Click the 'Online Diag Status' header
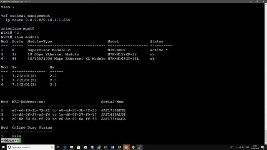Screen dimensions: 267x150 pos(32,127)
